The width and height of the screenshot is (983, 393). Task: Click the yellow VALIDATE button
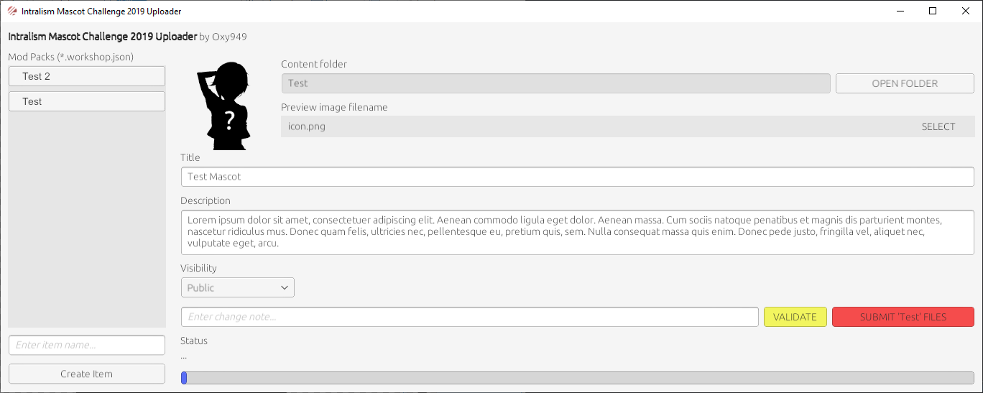[795, 317]
